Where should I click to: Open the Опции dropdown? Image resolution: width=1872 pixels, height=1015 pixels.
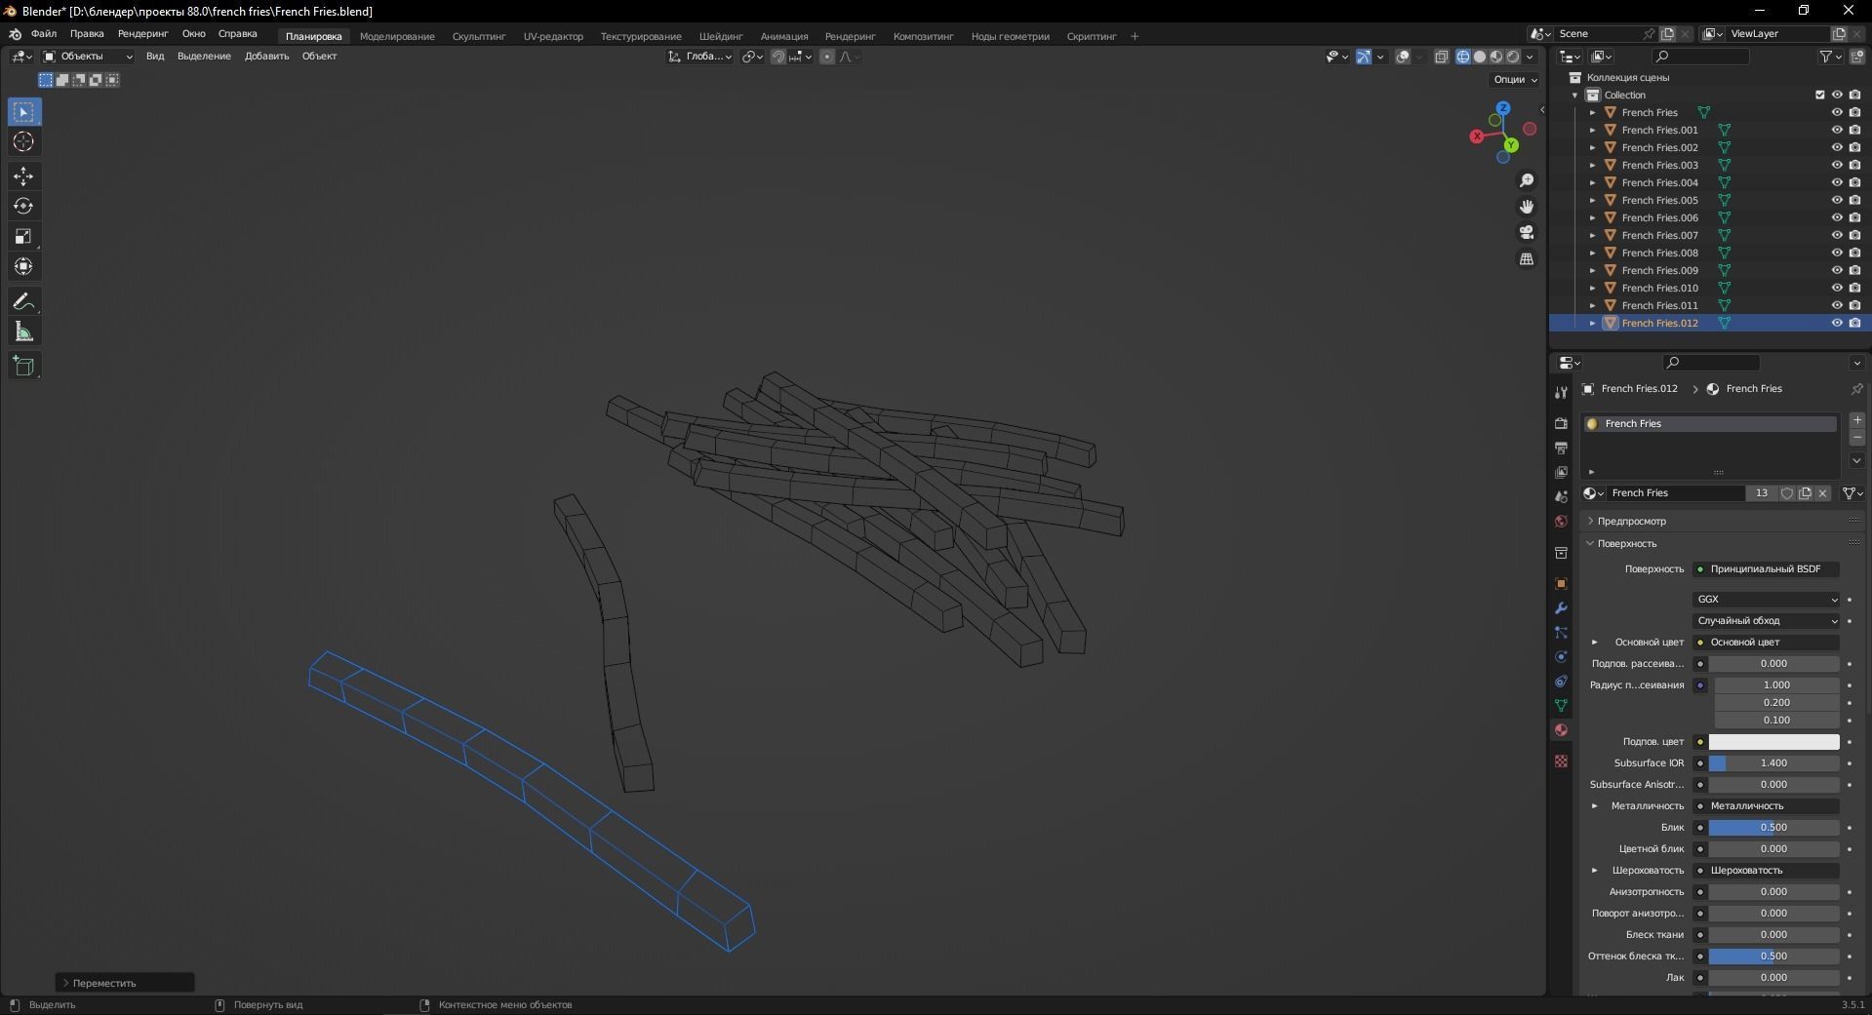[1514, 80]
